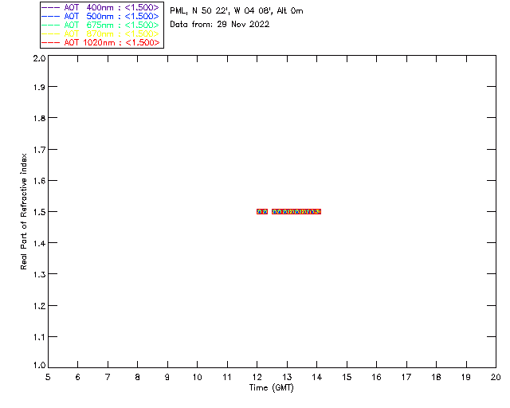Click the AOT 870nm legend entry
The height and width of the screenshot is (408, 510).
tap(100, 33)
